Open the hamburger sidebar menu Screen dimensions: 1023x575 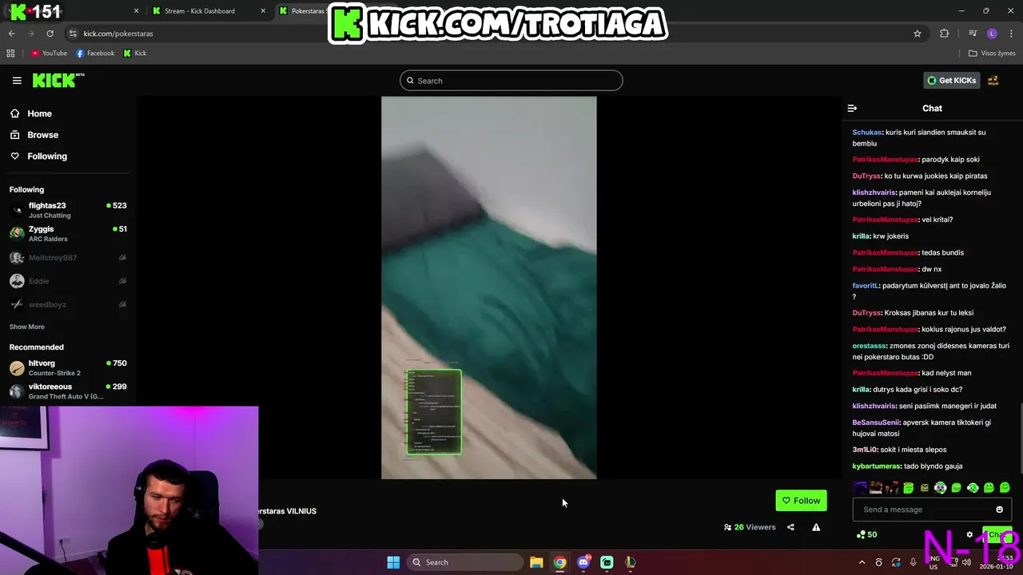[17, 81]
